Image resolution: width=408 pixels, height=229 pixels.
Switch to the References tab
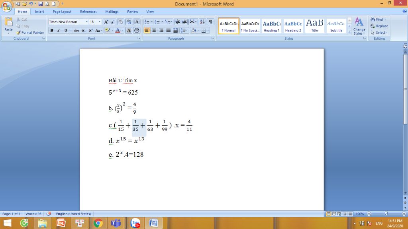[x=88, y=12]
